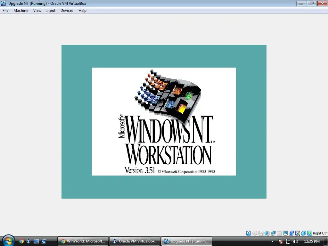This screenshot has height=246, width=328.
Task: Click the purple virtualization CPU indicator
Action: pyautogui.click(x=297, y=233)
